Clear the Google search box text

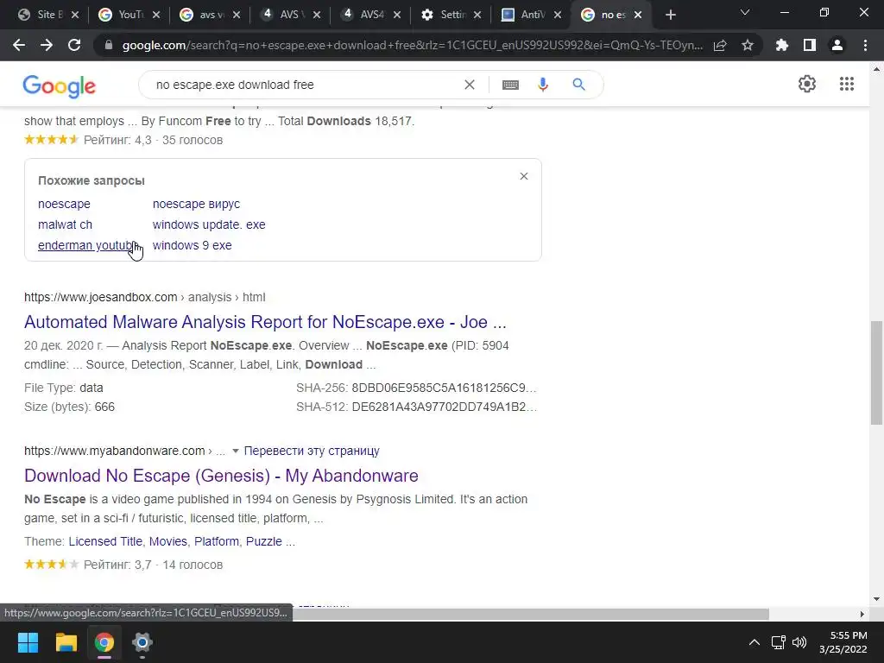tap(469, 85)
